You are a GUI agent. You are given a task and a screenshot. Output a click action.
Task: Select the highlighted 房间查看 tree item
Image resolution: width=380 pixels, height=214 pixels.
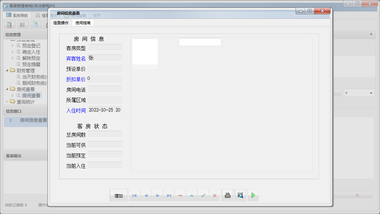31,96
